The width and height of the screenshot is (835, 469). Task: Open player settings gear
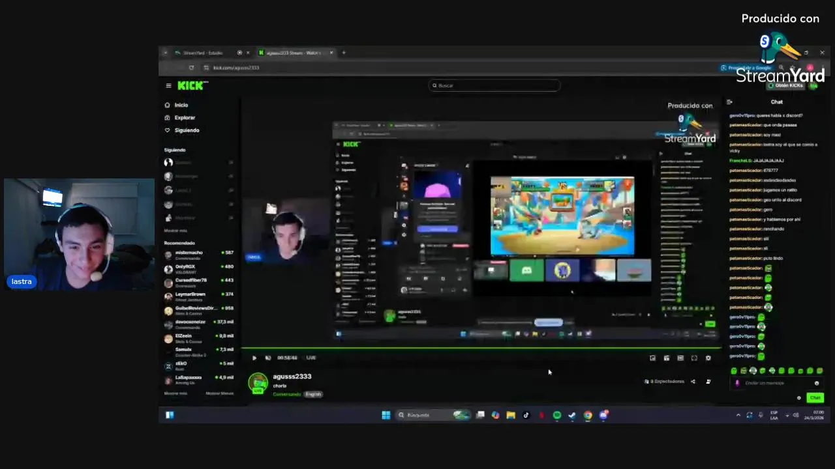[x=708, y=358]
